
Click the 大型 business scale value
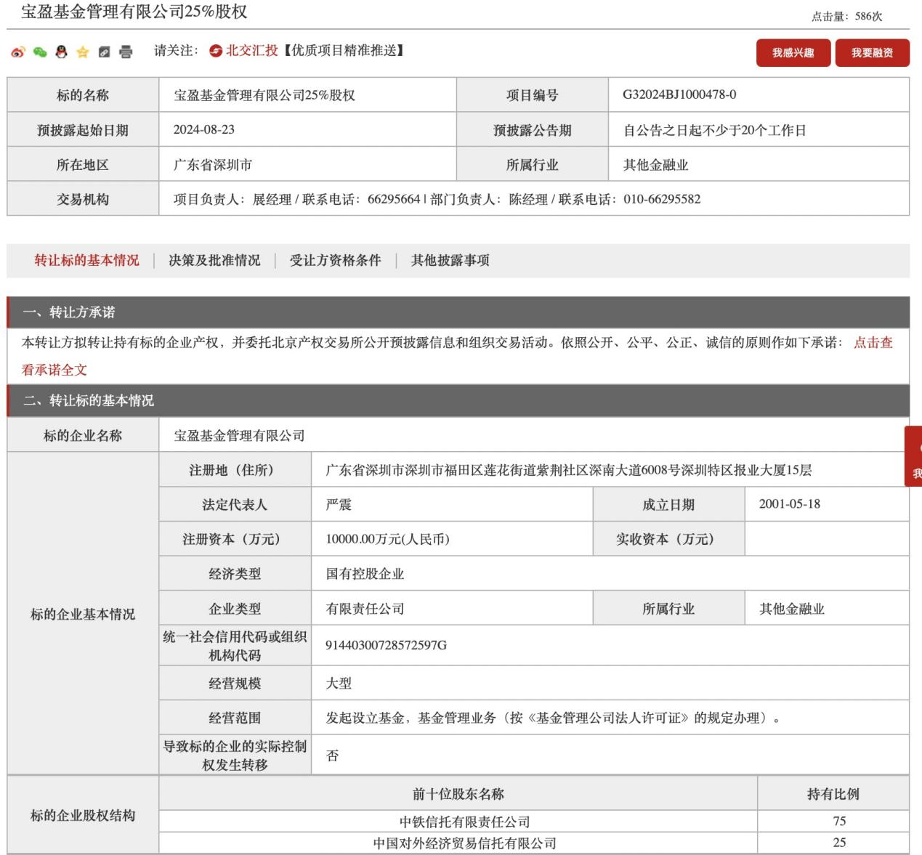point(339,683)
